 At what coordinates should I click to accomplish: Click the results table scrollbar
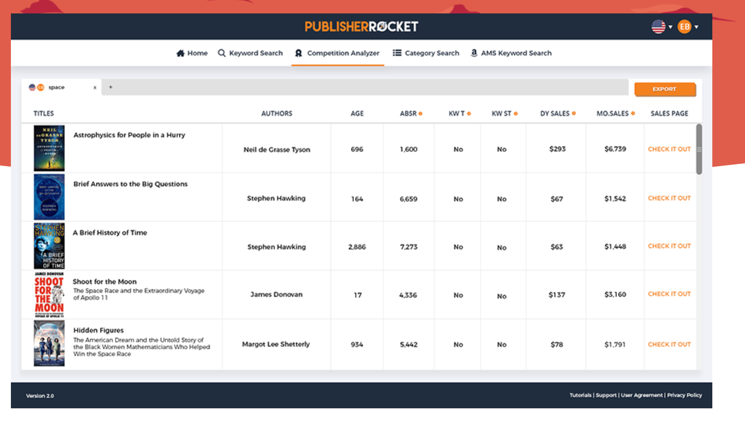(x=699, y=149)
